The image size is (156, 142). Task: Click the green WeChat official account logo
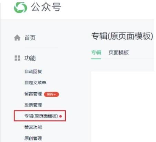tap(20, 8)
